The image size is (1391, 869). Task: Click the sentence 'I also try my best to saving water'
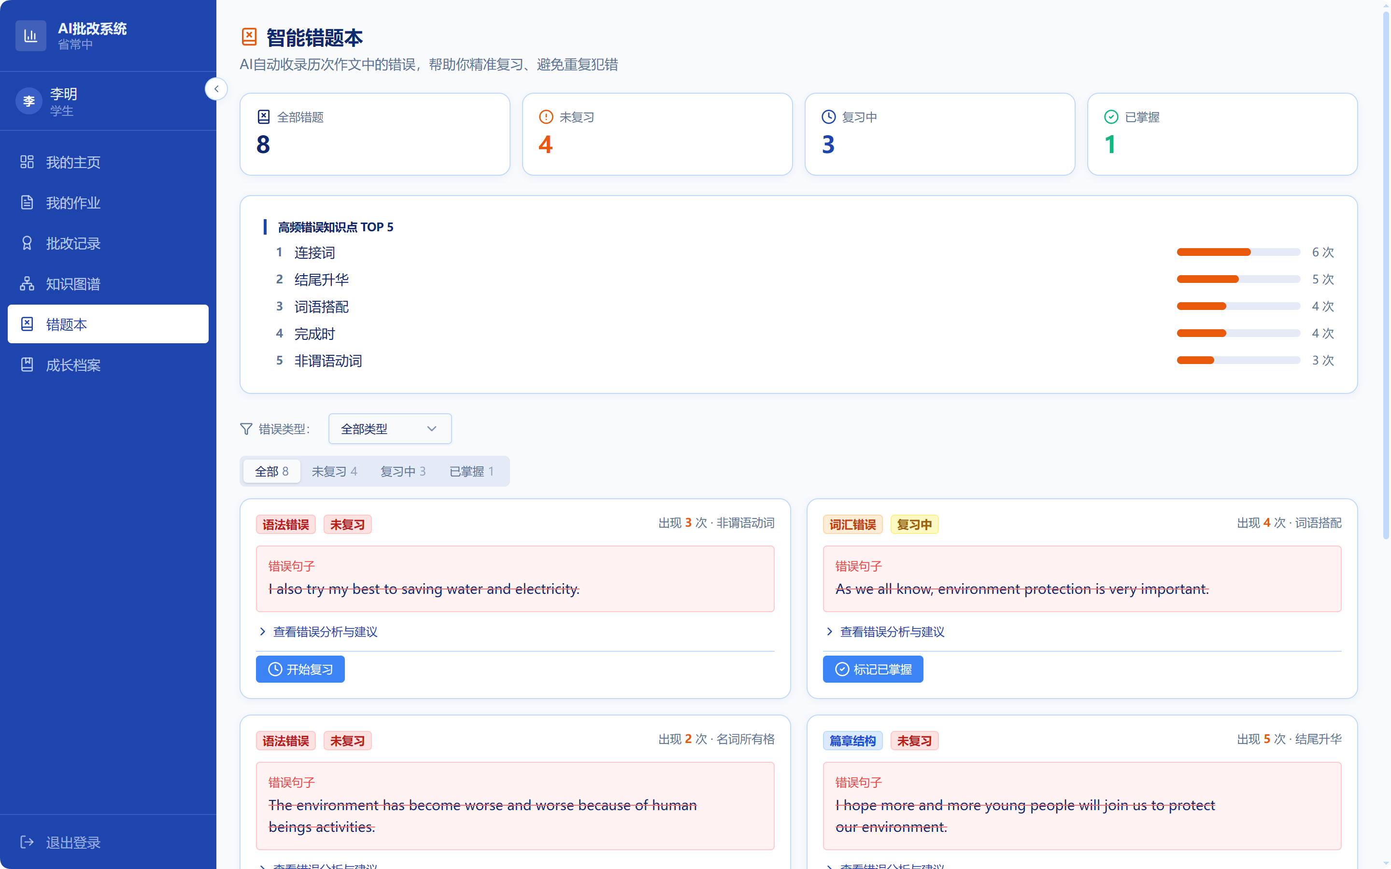pyautogui.click(x=424, y=589)
